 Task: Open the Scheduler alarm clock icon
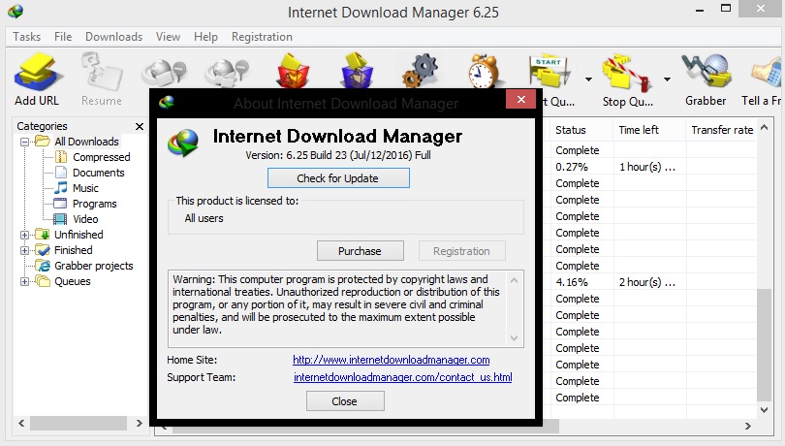(484, 72)
